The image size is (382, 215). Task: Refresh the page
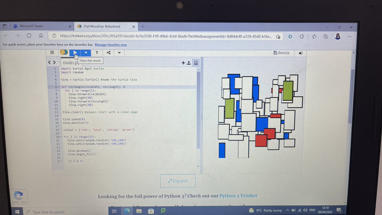[29, 35]
